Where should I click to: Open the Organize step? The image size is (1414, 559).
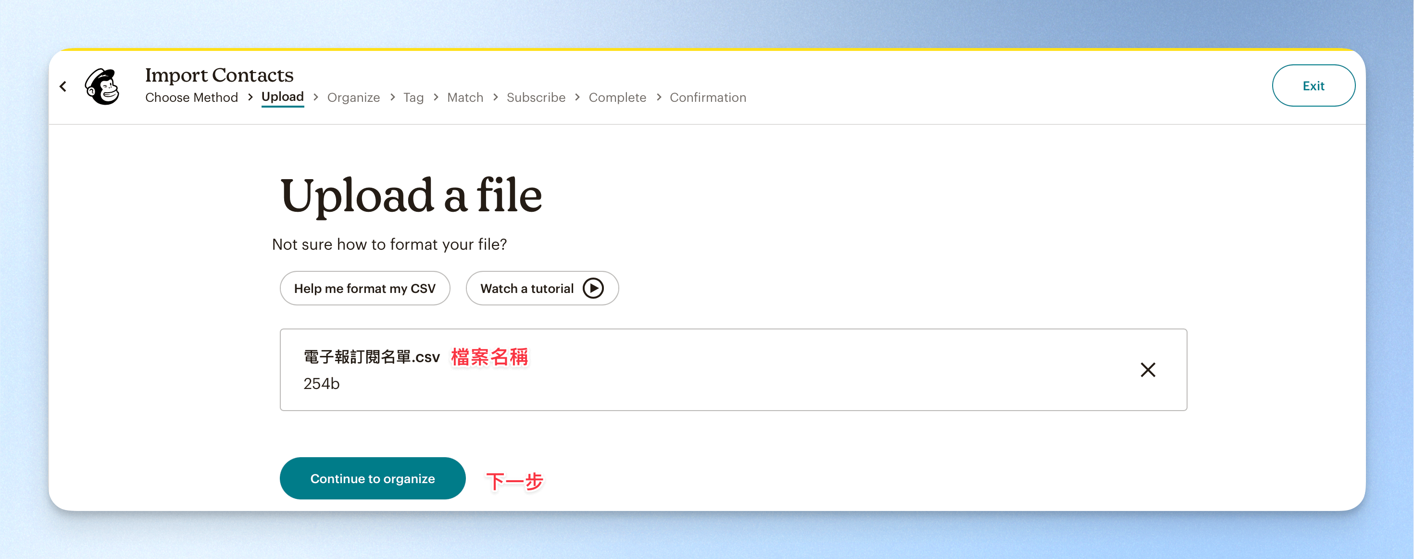353,97
